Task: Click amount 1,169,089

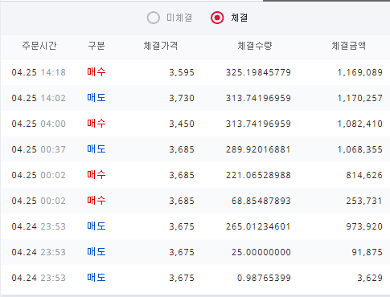Action: (360, 72)
